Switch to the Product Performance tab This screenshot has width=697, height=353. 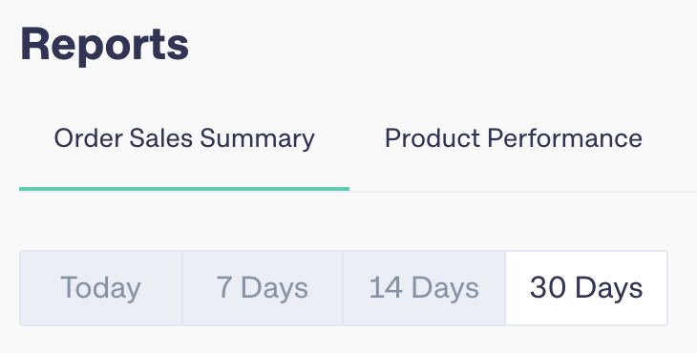click(x=513, y=138)
